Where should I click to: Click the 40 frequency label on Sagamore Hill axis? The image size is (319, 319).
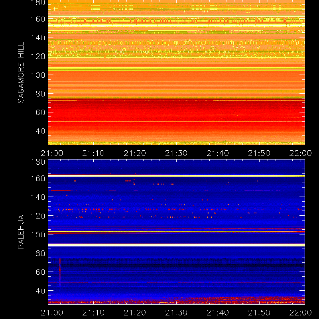(40, 131)
